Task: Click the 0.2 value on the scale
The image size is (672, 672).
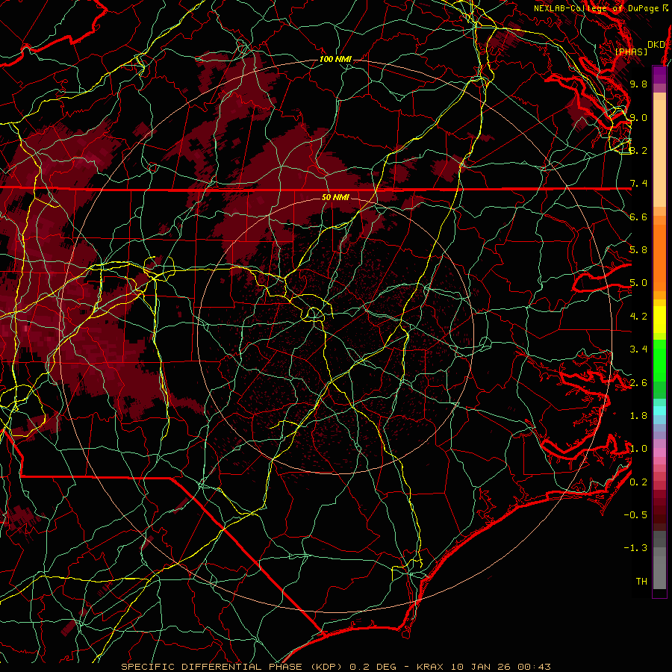Action: click(638, 482)
